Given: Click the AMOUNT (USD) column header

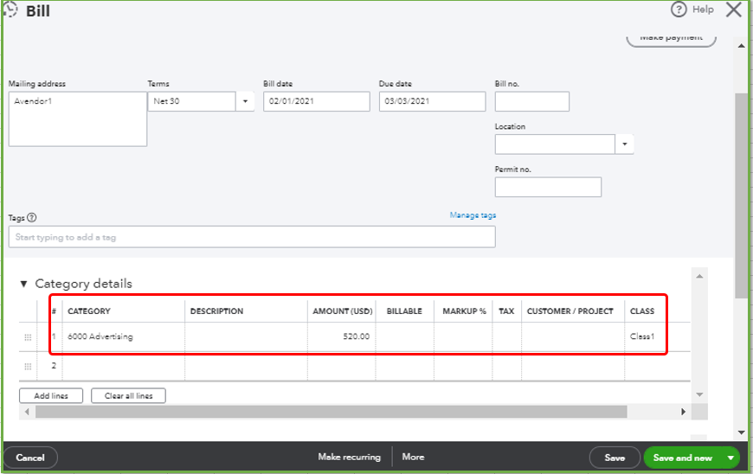Looking at the screenshot, I should click(343, 311).
